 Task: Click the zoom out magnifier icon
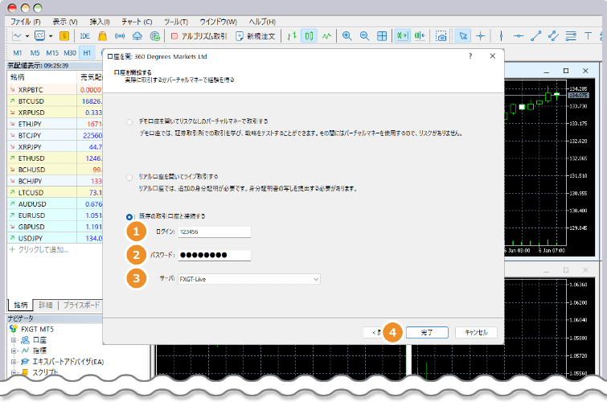tap(364, 36)
